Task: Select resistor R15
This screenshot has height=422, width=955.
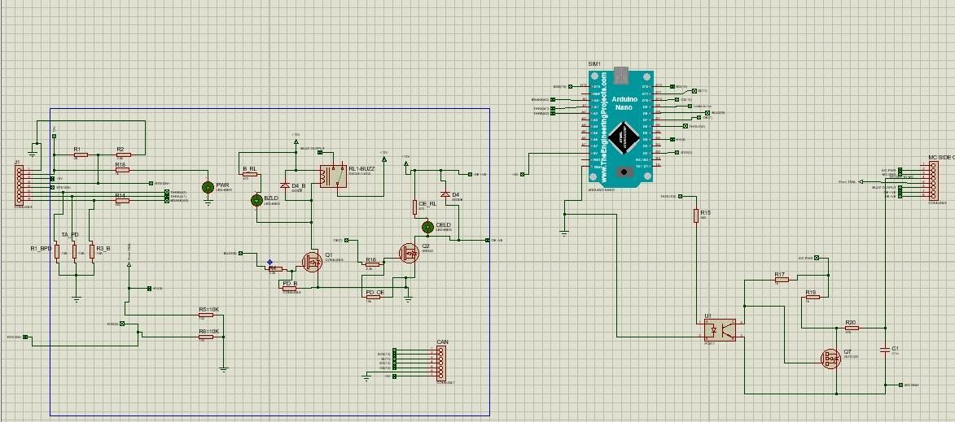Action: coord(695,215)
